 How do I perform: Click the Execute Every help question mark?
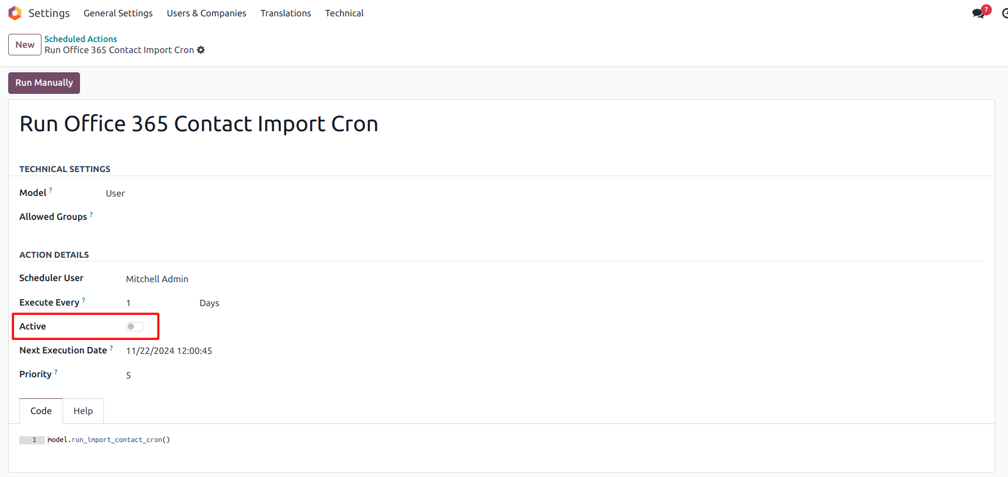pos(84,300)
